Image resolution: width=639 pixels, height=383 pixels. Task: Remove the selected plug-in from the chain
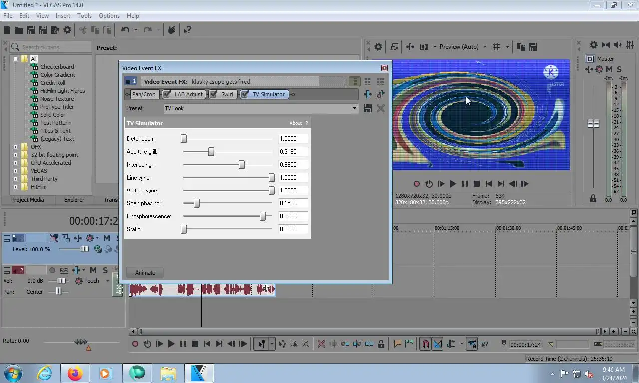[x=381, y=94]
